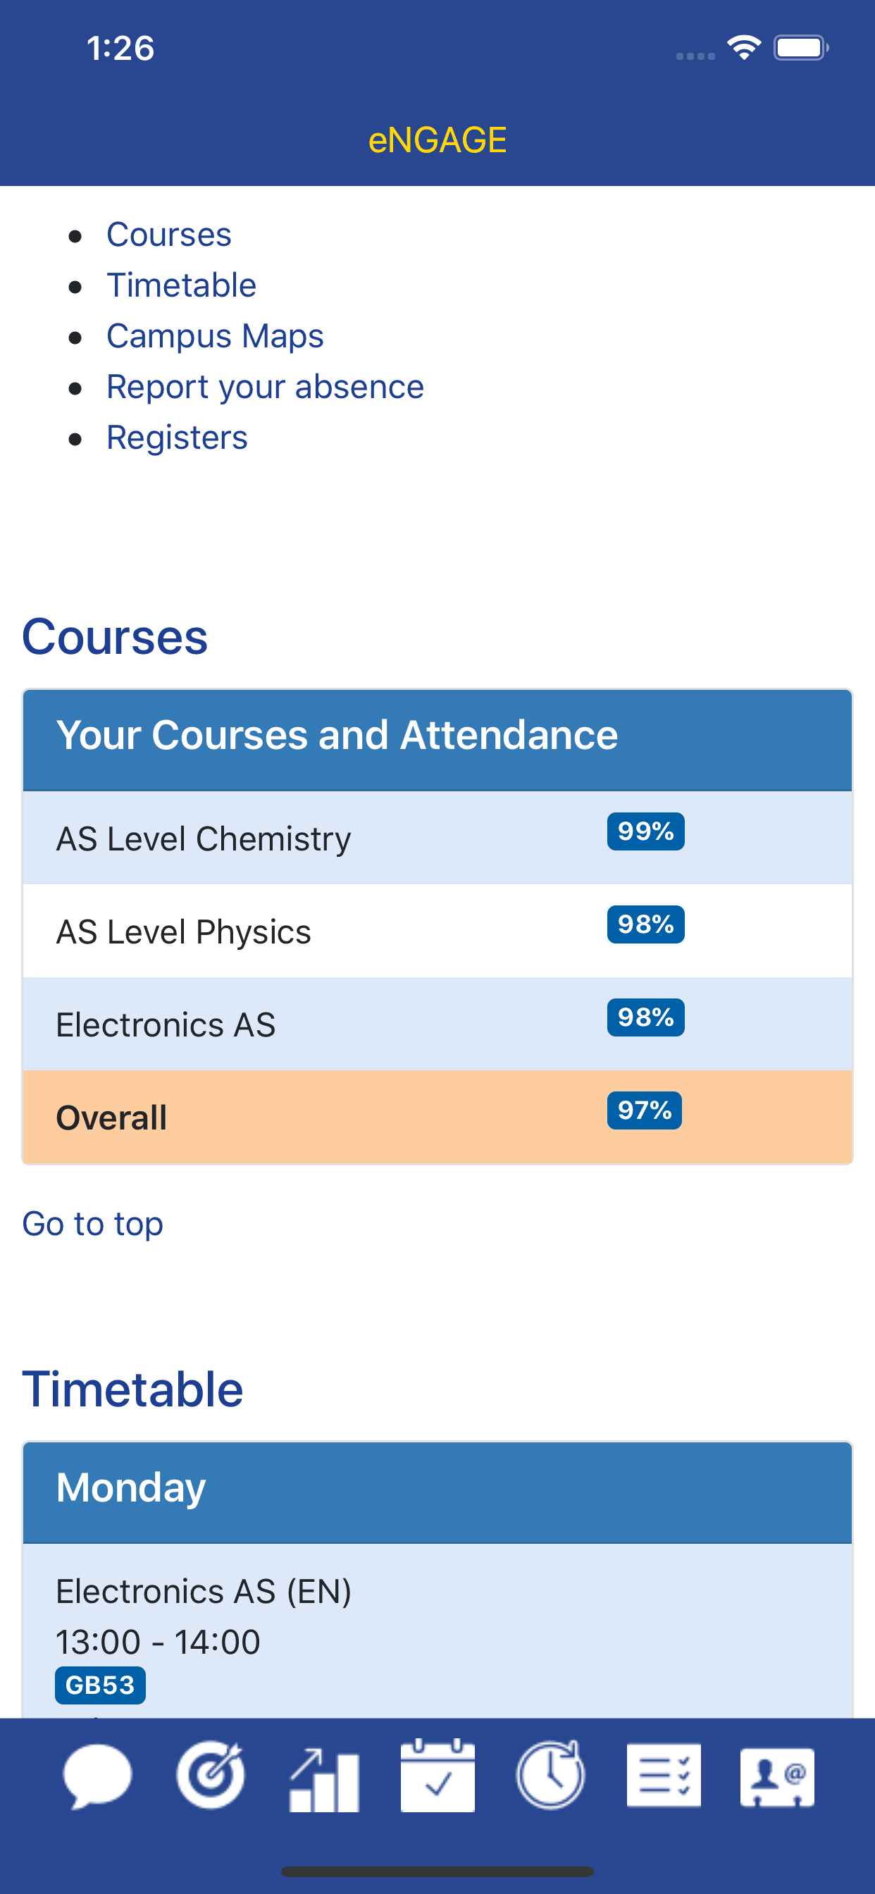Viewport: 875px width, 1894px height.
Task: Open the Registers link
Action: click(x=178, y=438)
